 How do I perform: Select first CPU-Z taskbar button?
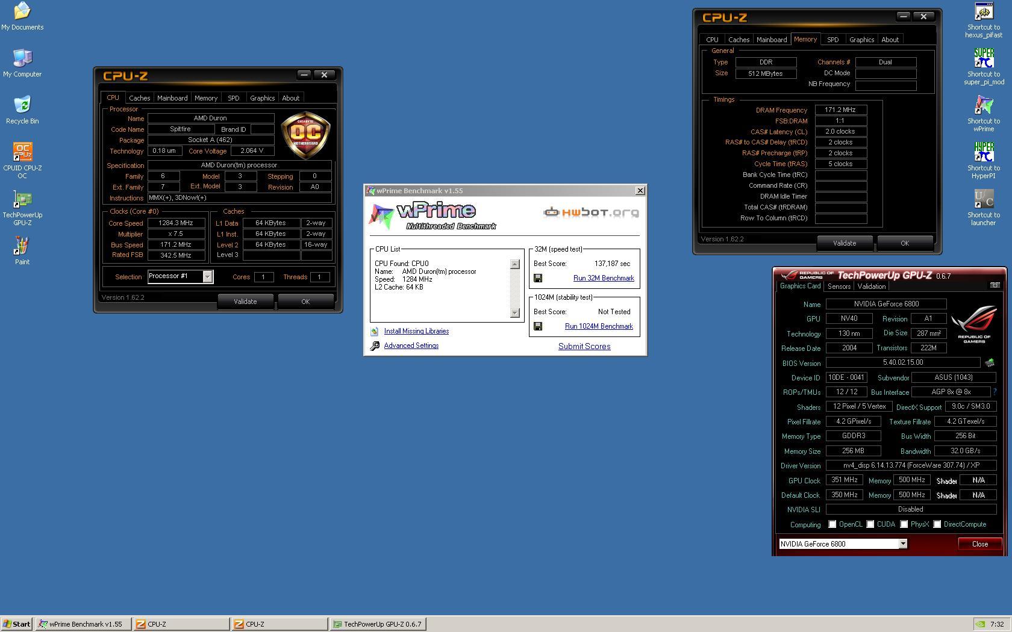(x=181, y=624)
